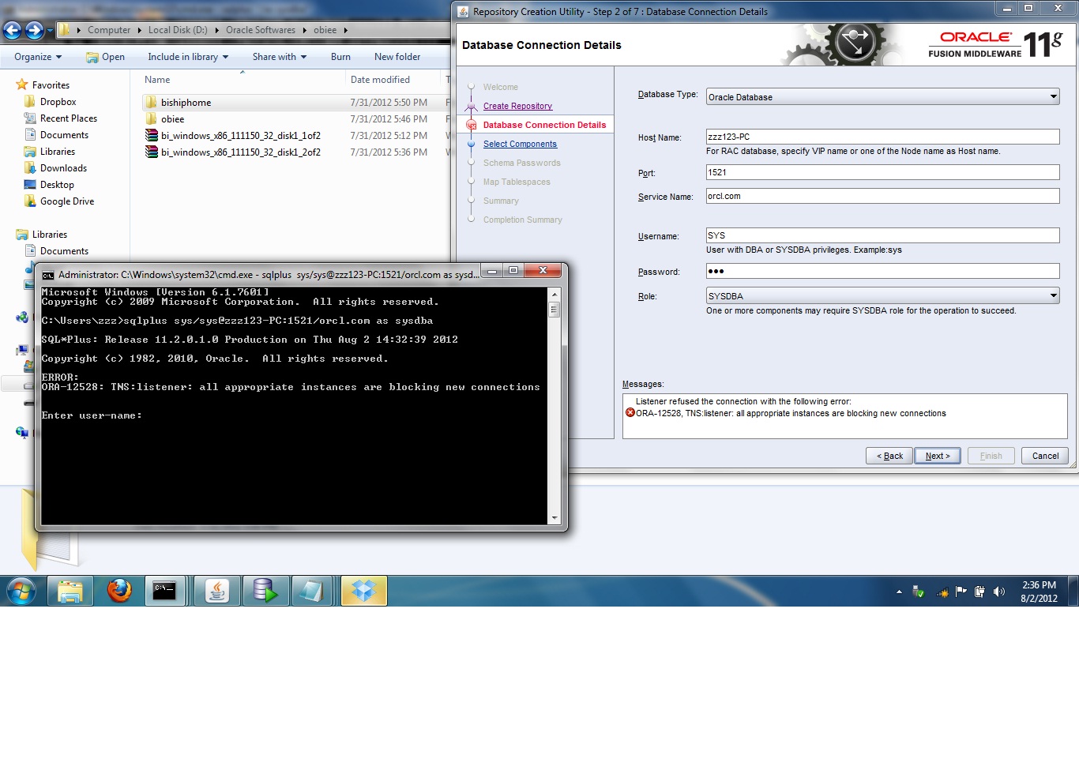Switch to the Command Prompt taskbar icon
Screen dimensions: 1079x774
[164, 591]
